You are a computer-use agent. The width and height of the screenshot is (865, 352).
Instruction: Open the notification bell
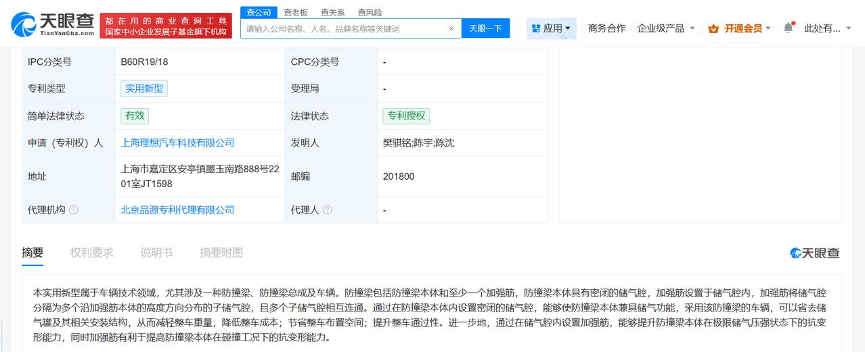tap(788, 28)
